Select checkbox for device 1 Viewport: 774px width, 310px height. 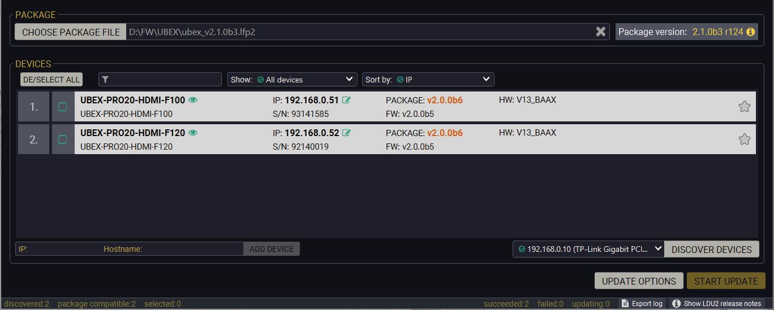click(x=63, y=107)
